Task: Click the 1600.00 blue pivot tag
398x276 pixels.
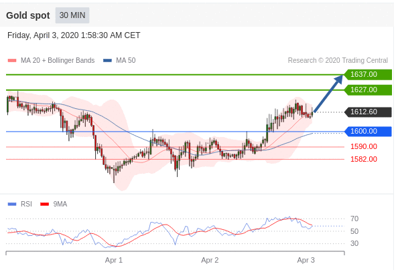Action: click(368, 132)
